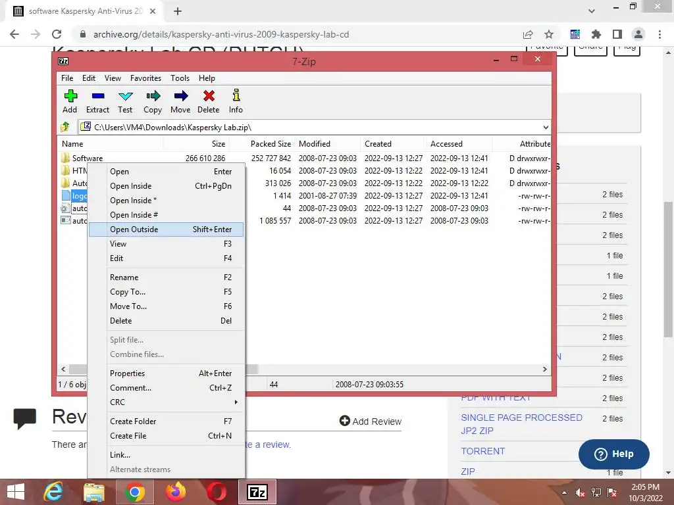Expand the 7-Zip address path dropdown
The width and height of the screenshot is (674, 505).
pyautogui.click(x=546, y=127)
